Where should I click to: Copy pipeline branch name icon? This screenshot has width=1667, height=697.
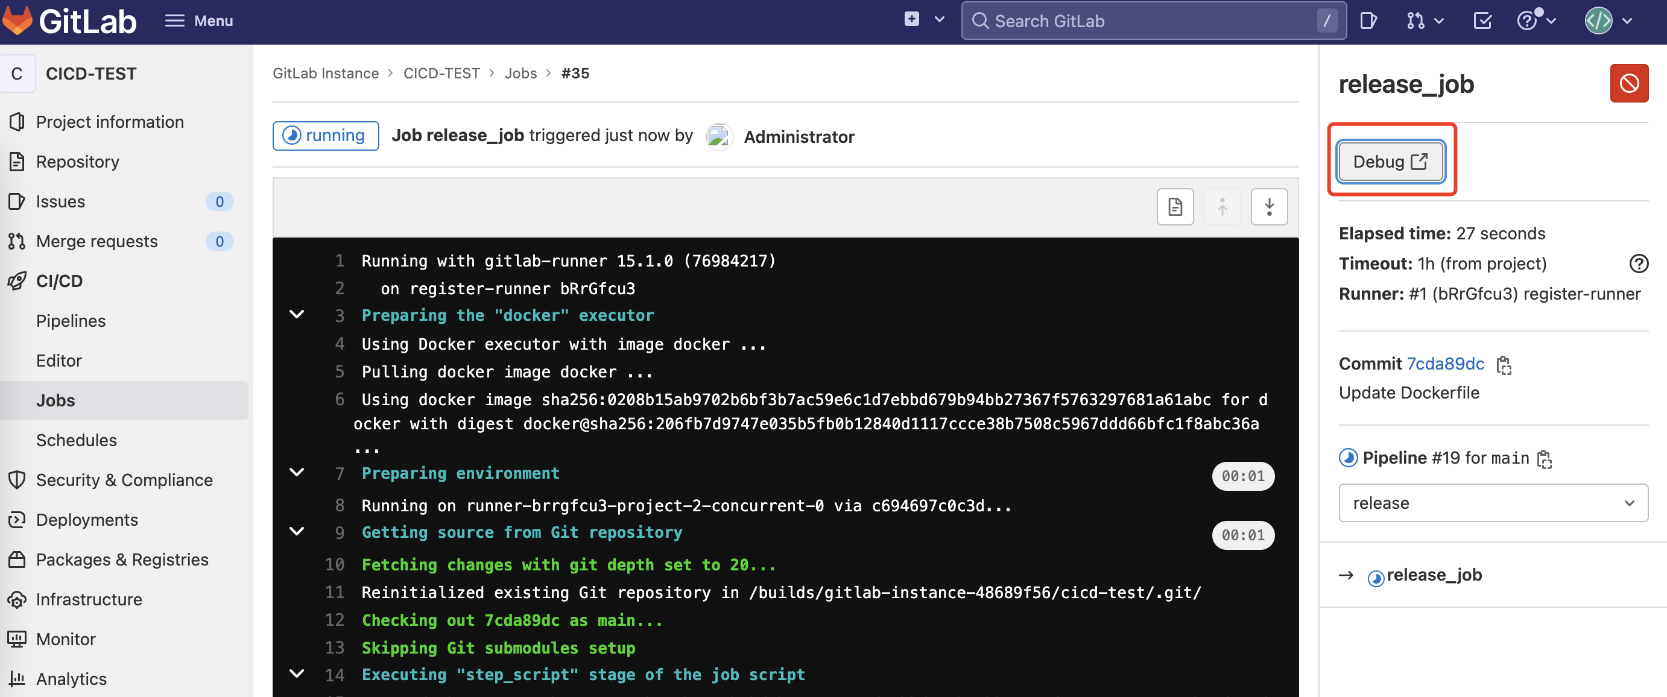click(1544, 459)
